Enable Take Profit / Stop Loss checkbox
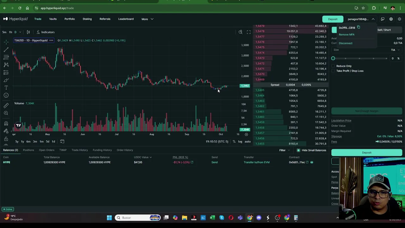Viewport: 405px width, 228px height. [333, 71]
